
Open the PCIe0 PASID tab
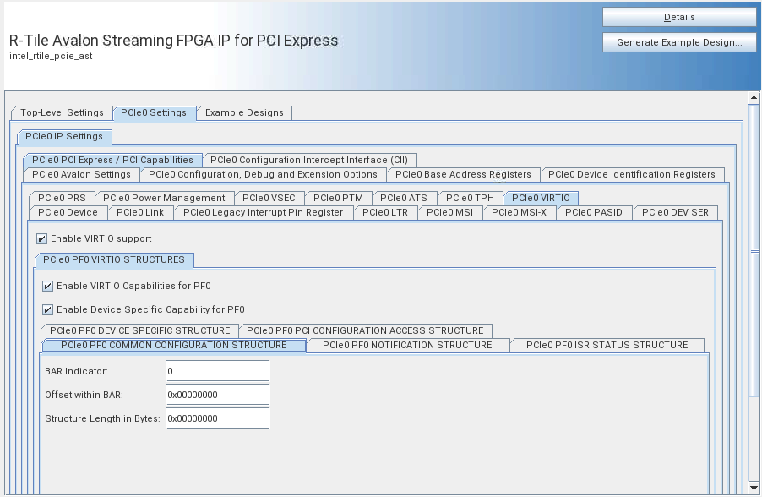(594, 212)
